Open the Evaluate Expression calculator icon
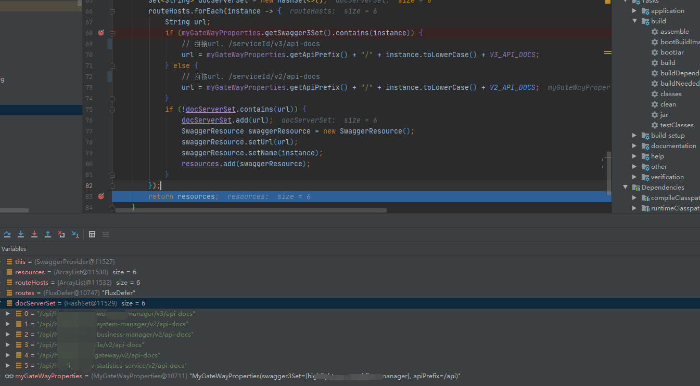 (92, 234)
